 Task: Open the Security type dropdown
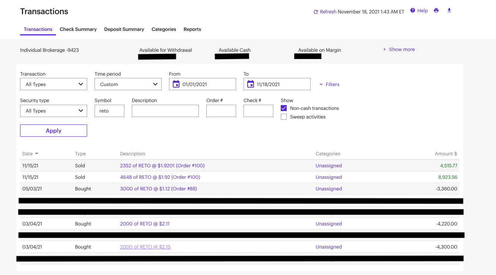click(x=54, y=111)
